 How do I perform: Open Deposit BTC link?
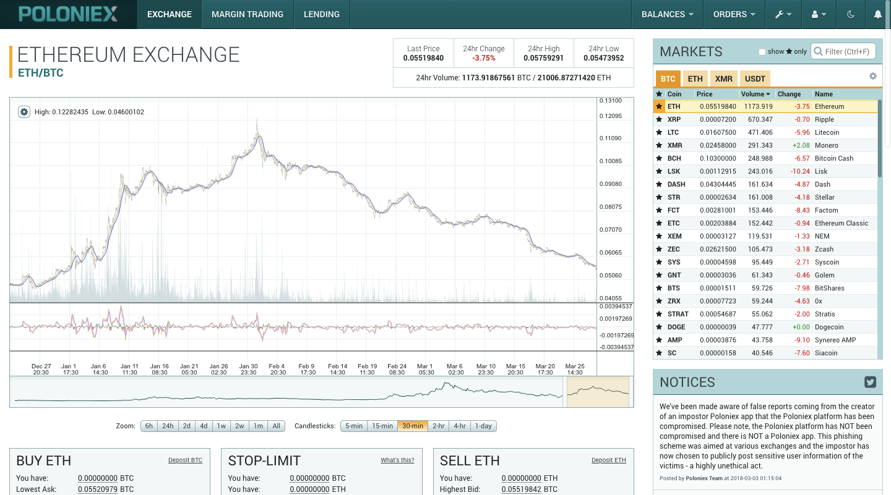(185, 460)
